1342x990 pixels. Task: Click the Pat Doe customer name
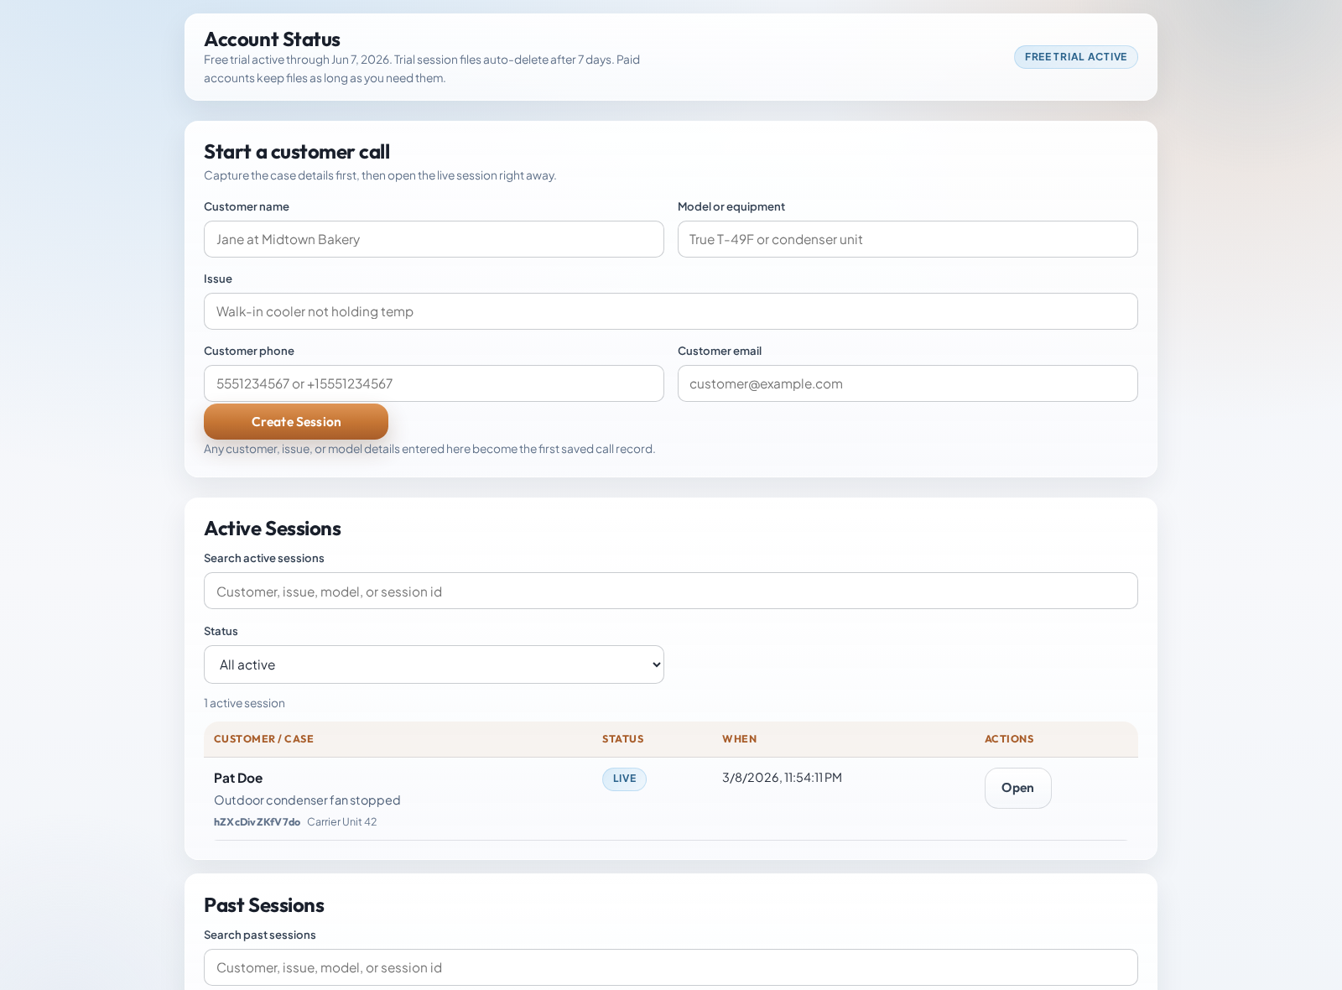coord(238,778)
